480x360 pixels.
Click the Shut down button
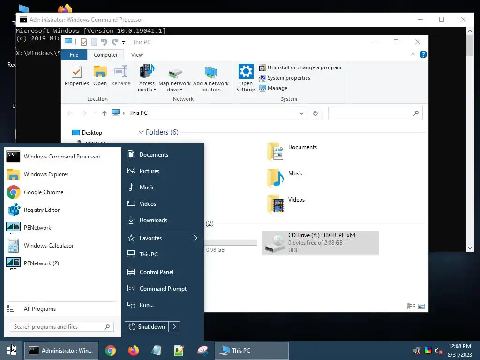click(x=147, y=327)
